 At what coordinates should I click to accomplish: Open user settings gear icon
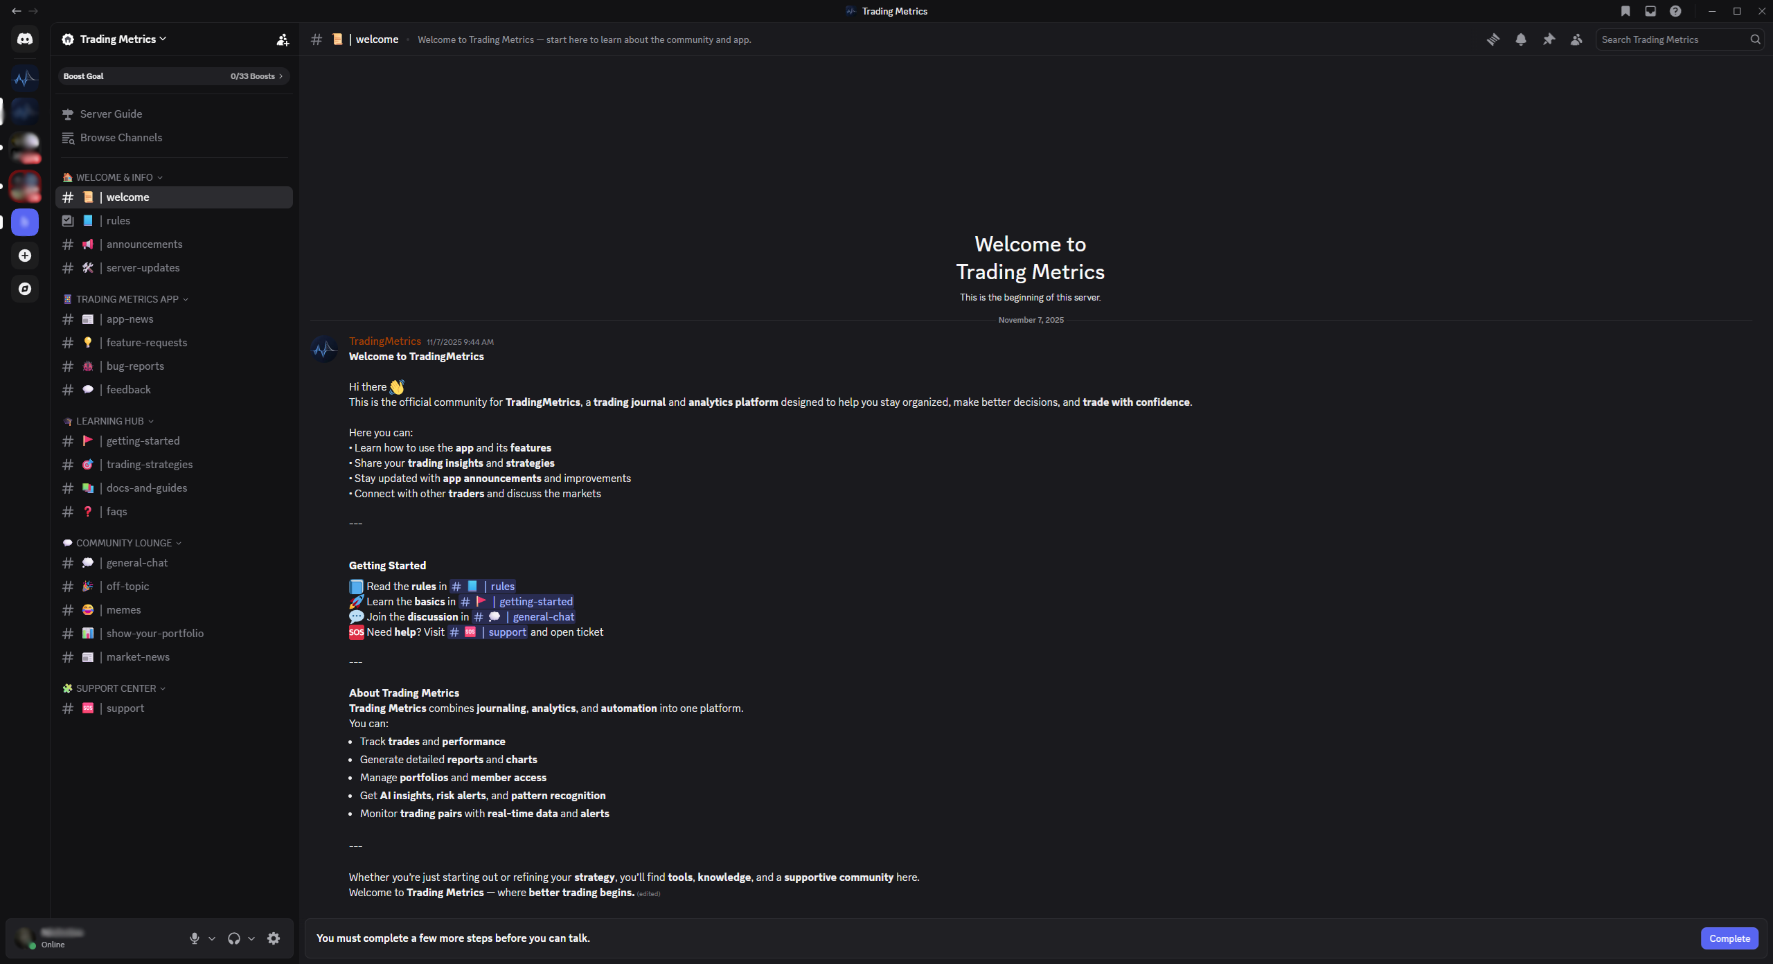(274, 938)
